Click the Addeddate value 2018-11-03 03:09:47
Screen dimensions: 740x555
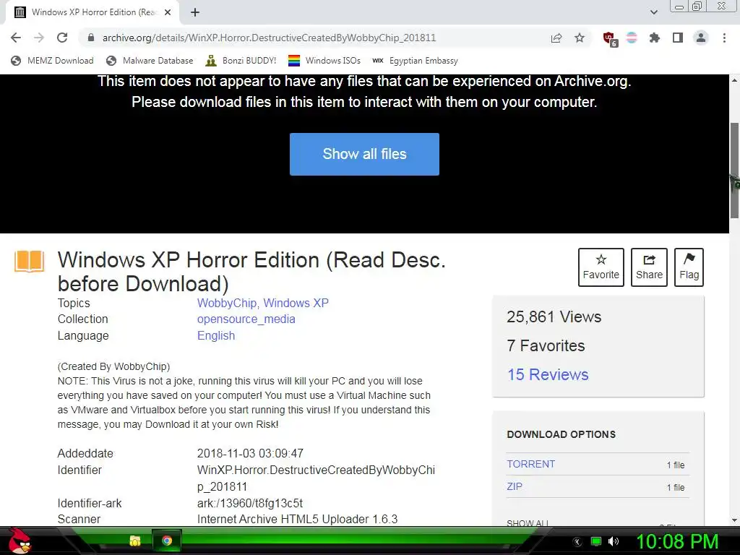pos(250,454)
